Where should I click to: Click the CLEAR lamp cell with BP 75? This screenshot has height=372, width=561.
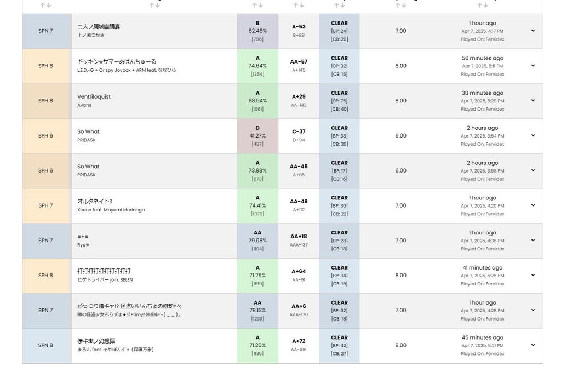coord(339,101)
